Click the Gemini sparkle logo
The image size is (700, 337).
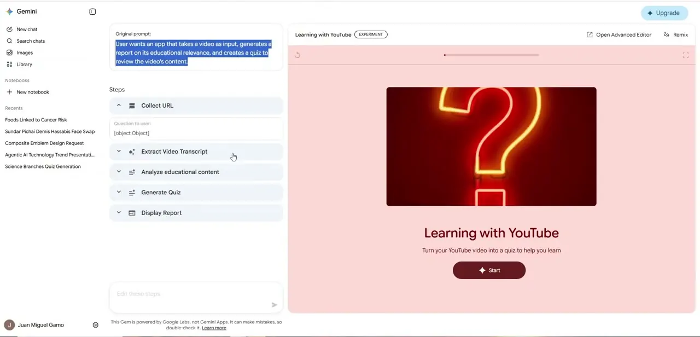point(9,11)
